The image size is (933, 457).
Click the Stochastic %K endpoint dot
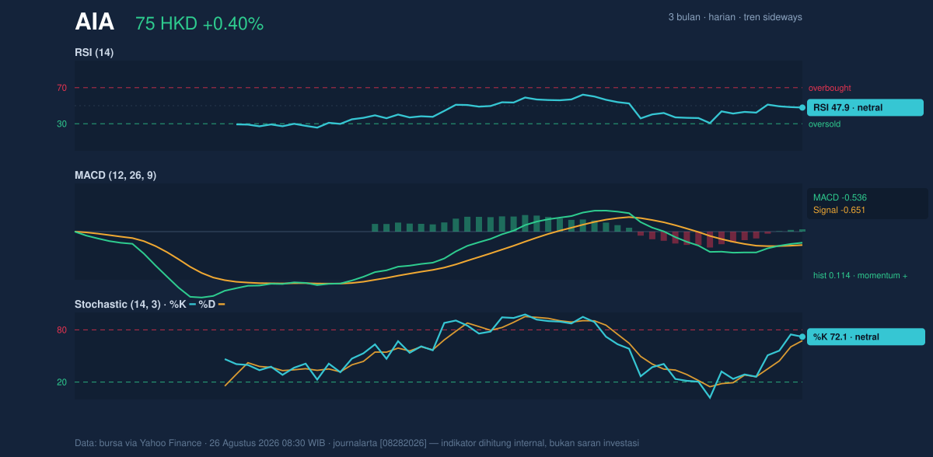click(x=802, y=337)
